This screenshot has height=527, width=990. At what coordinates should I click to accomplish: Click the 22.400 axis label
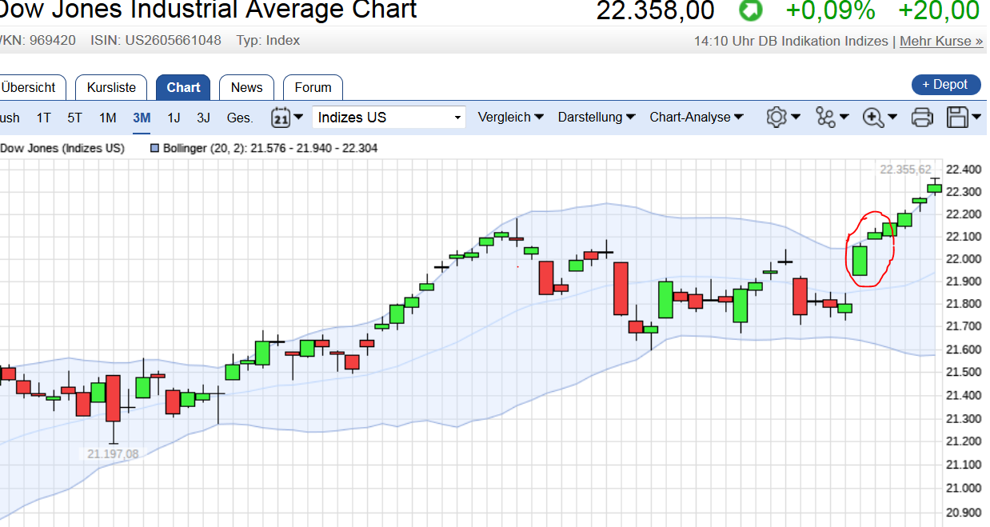(x=963, y=170)
